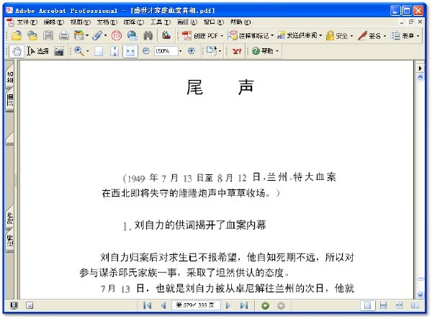The height and width of the screenshot is (319, 432).
Task: Expand the zoom tool dropdown arrow
Action: [88, 51]
